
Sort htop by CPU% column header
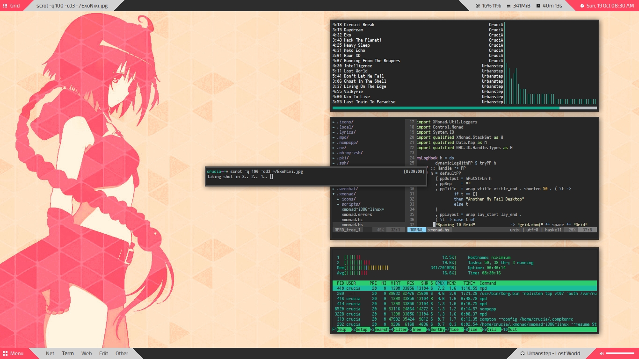[x=440, y=283]
